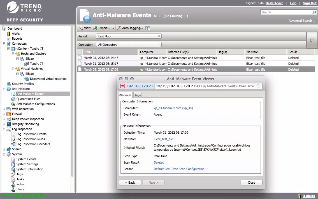This screenshot has height=199, width=318.
Task: Click the Sign Out link
Action: [310, 3]
